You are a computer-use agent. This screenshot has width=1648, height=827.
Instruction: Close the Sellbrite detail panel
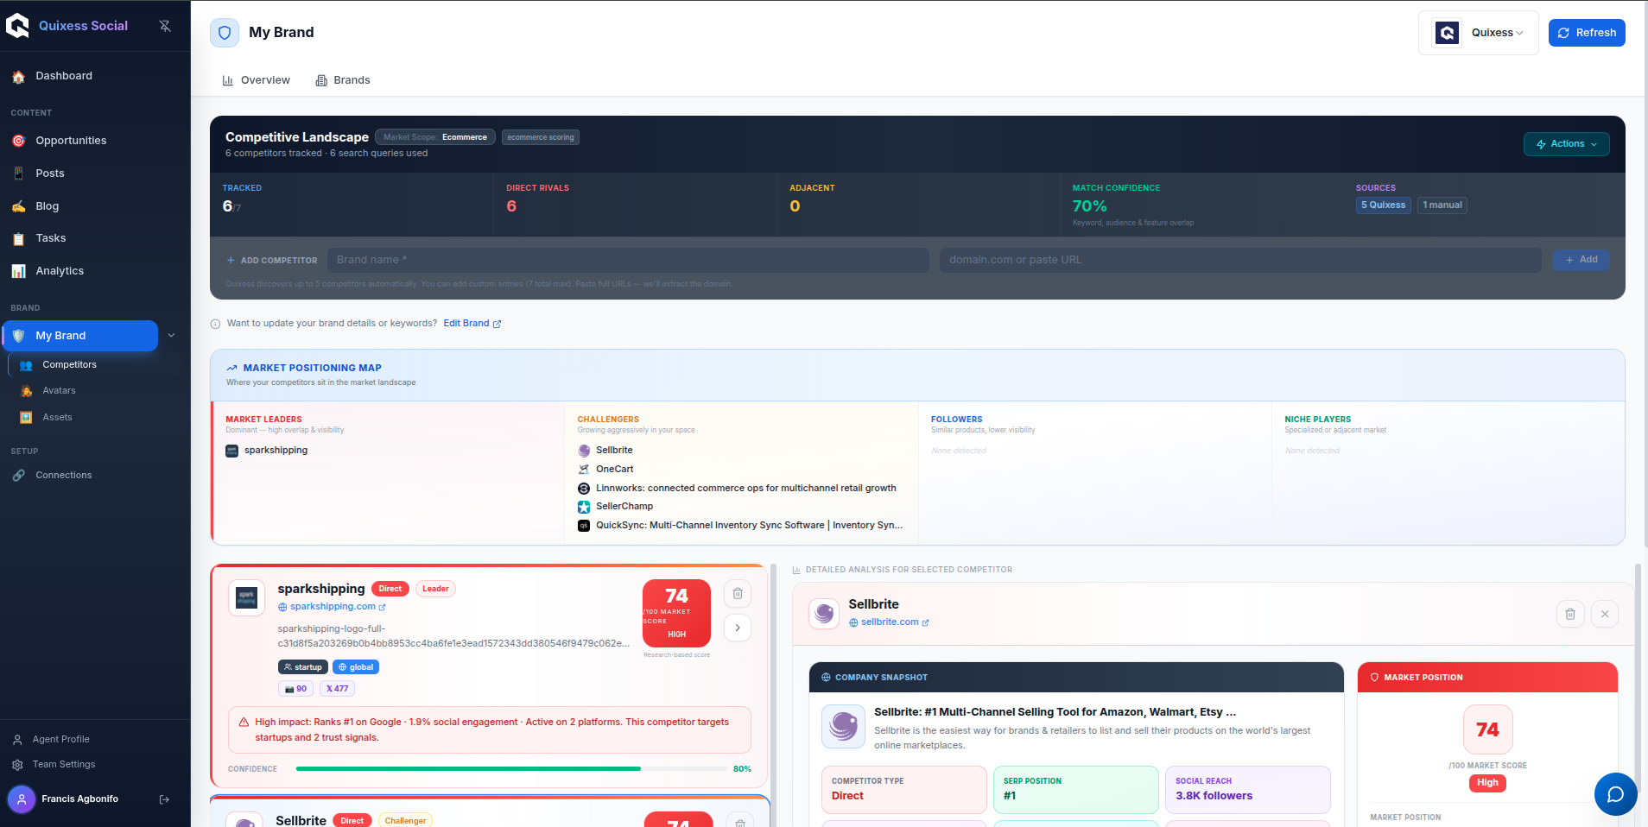click(x=1605, y=614)
